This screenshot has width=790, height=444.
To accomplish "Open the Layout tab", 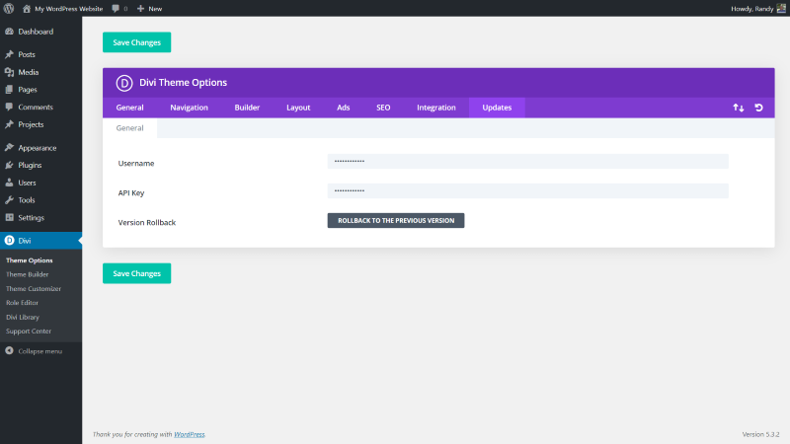I will [298, 108].
